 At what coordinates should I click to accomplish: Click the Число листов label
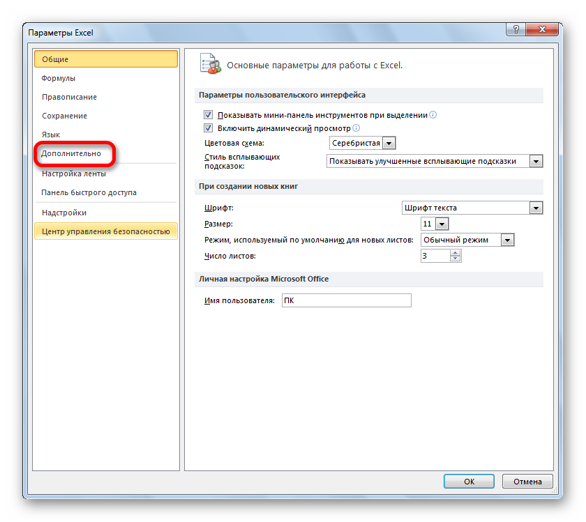click(230, 256)
